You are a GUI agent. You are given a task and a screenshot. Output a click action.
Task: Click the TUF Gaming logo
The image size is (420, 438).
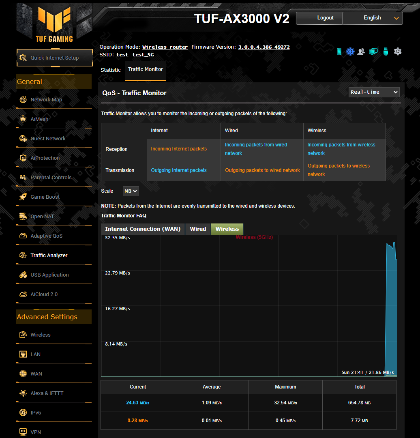54,25
